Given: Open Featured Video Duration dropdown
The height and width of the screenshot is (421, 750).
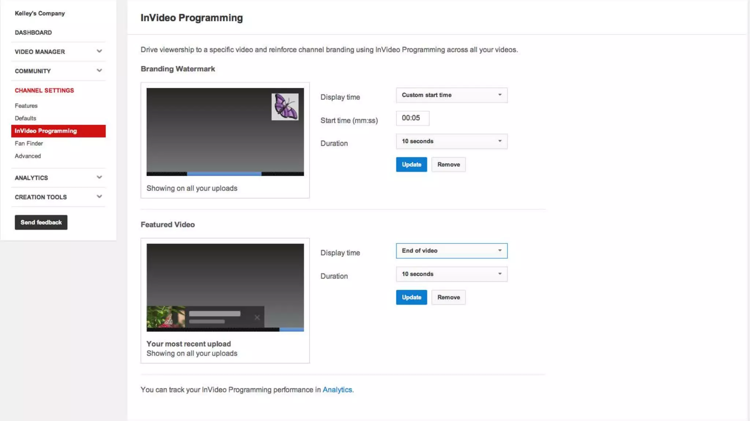Looking at the screenshot, I should (451, 274).
